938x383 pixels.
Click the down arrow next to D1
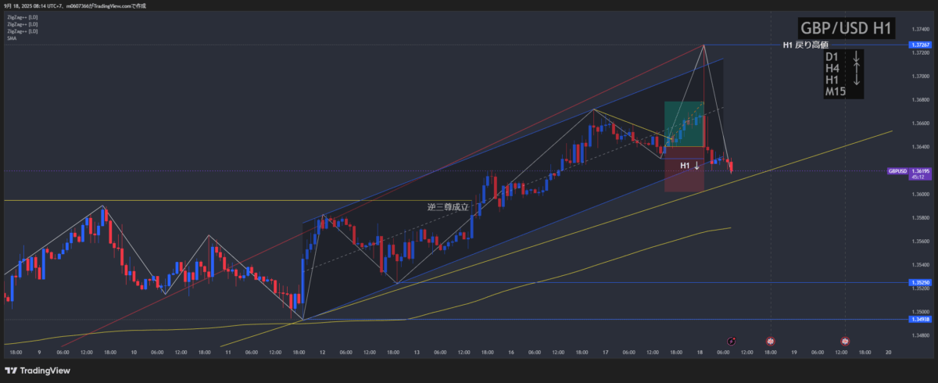click(x=857, y=57)
